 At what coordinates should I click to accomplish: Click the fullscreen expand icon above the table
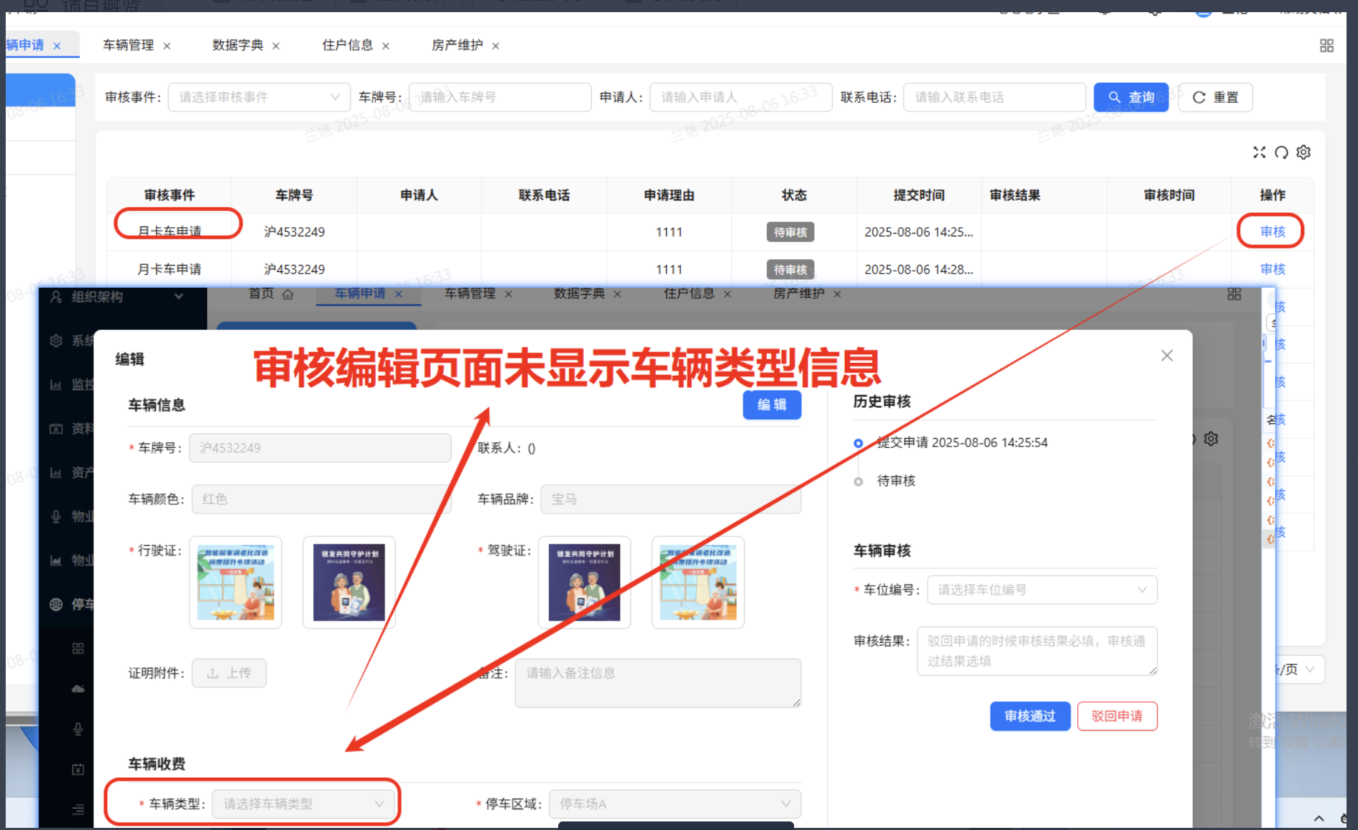click(1259, 152)
